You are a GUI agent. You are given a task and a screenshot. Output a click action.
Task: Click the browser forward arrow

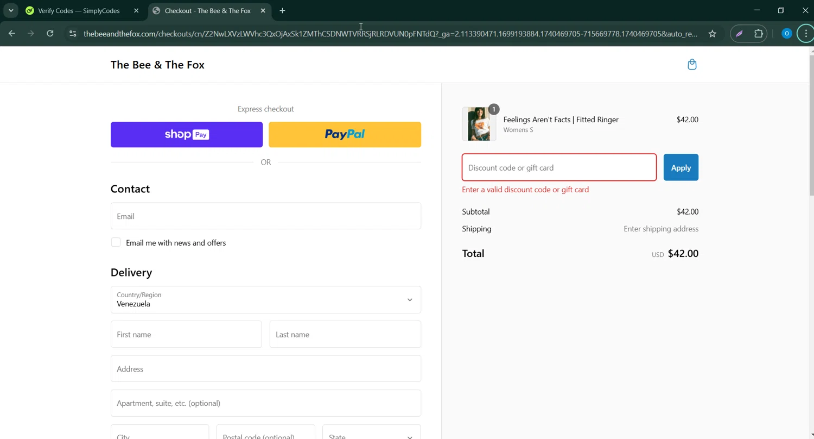[31, 34]
